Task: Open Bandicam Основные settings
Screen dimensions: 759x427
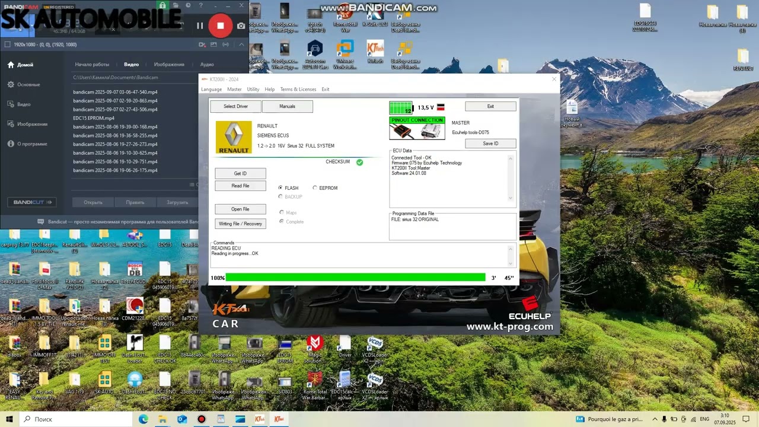Action: click(x=24, y=84)
